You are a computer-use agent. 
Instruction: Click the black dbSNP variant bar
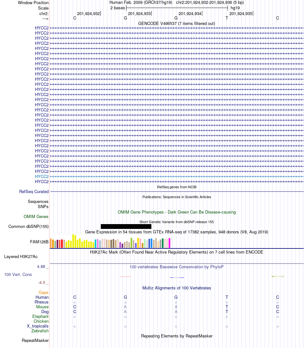(126, 227)
